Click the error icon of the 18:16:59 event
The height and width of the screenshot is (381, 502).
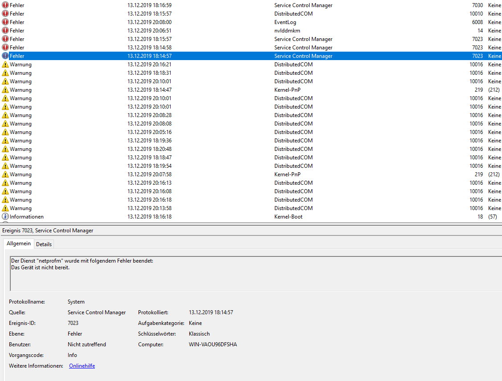(5, 5)
